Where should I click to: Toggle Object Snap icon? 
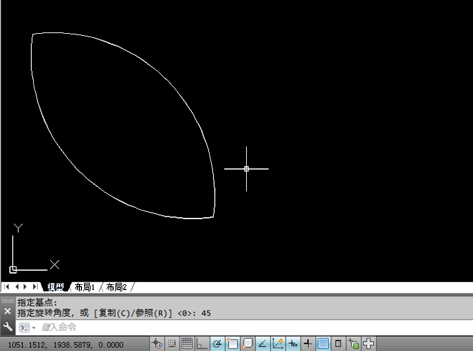pyautogui.click(x=232, y=344)
